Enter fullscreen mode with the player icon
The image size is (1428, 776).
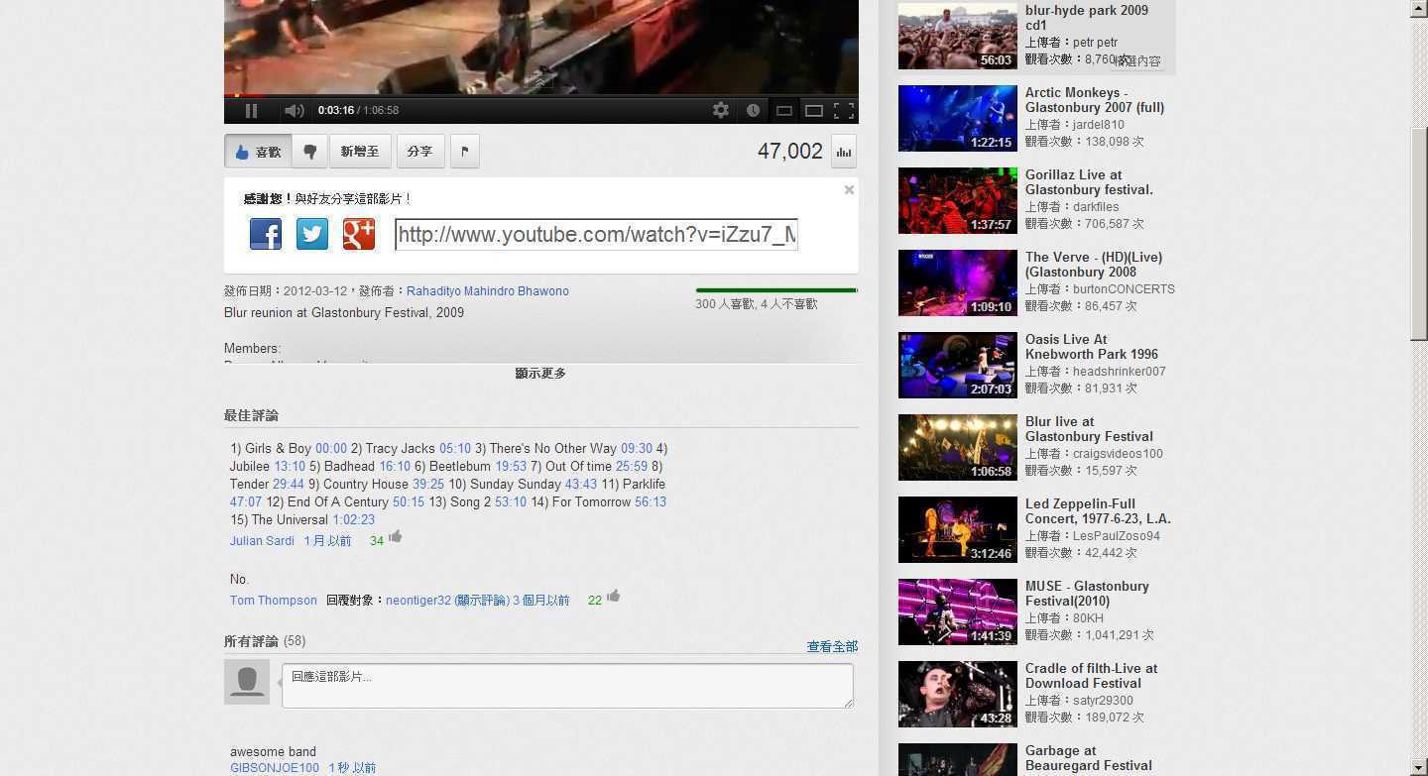point(844,111)
